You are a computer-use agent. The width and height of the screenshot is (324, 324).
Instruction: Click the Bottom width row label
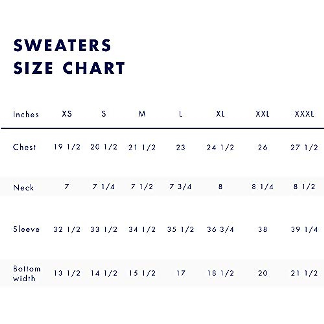pyautogui.click(x=26, y=273)
